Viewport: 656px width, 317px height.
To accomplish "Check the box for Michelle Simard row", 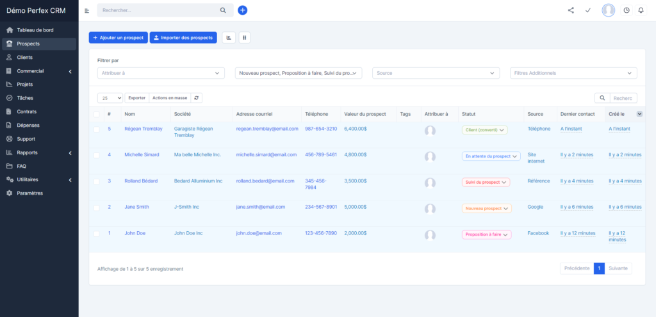I will pyautogui.click(x=97, y=156).
